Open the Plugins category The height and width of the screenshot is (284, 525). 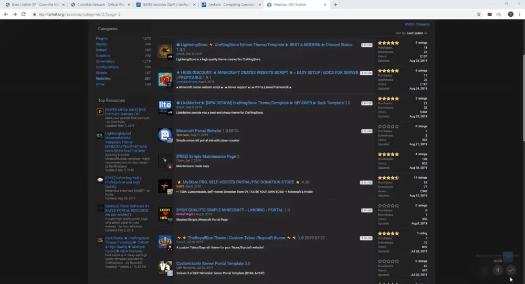[102, 38]
